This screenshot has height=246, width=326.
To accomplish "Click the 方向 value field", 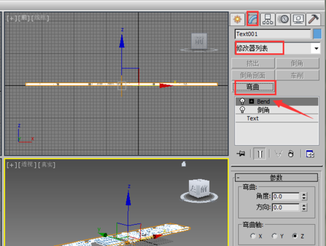I will (285, 207).
